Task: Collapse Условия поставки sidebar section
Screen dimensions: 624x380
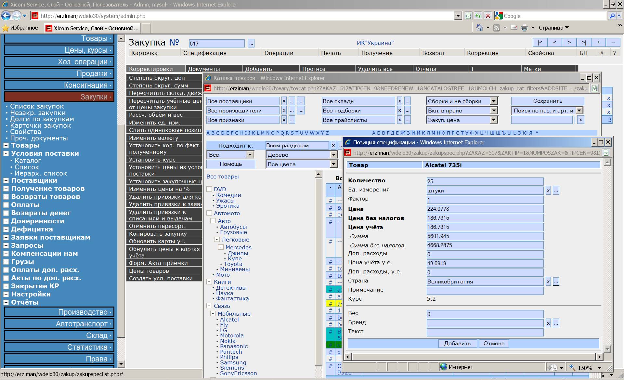Action: point(6,153)
